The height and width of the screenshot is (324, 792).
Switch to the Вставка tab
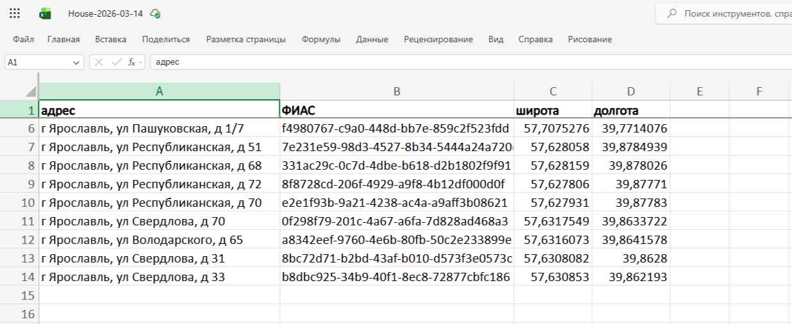110,40
